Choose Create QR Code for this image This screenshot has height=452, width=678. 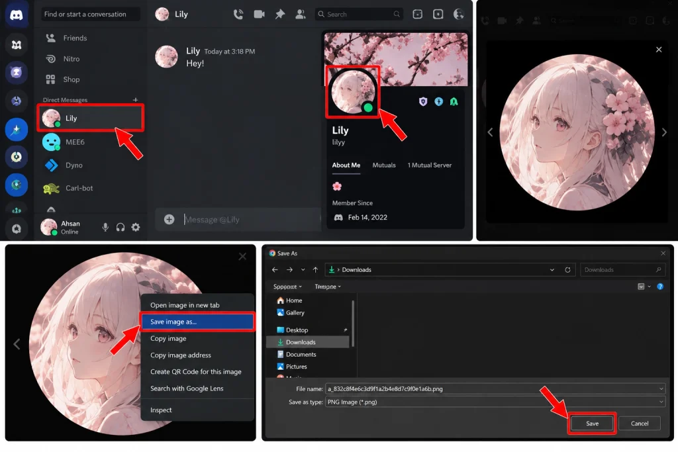pos(197,372)
